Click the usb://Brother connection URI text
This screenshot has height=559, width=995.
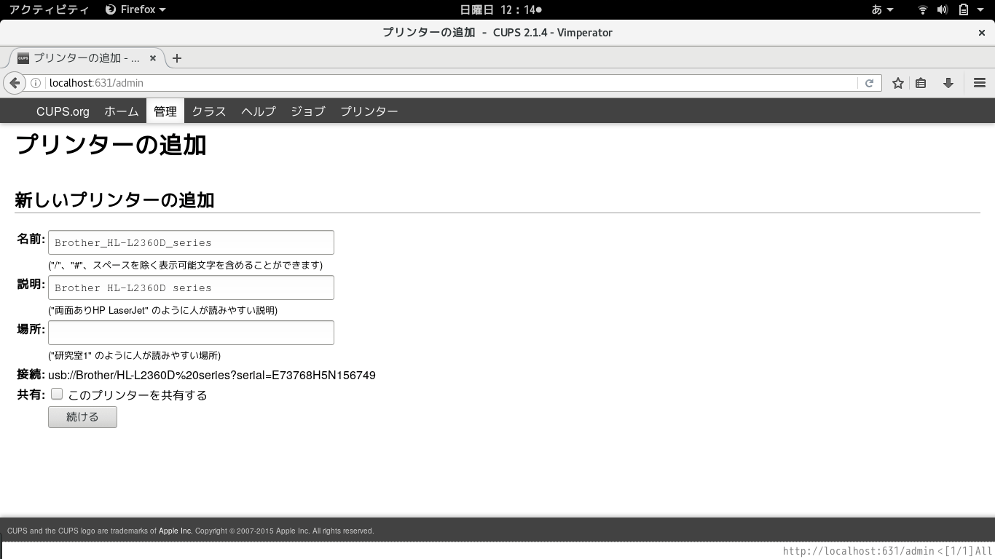click(212, 376)
